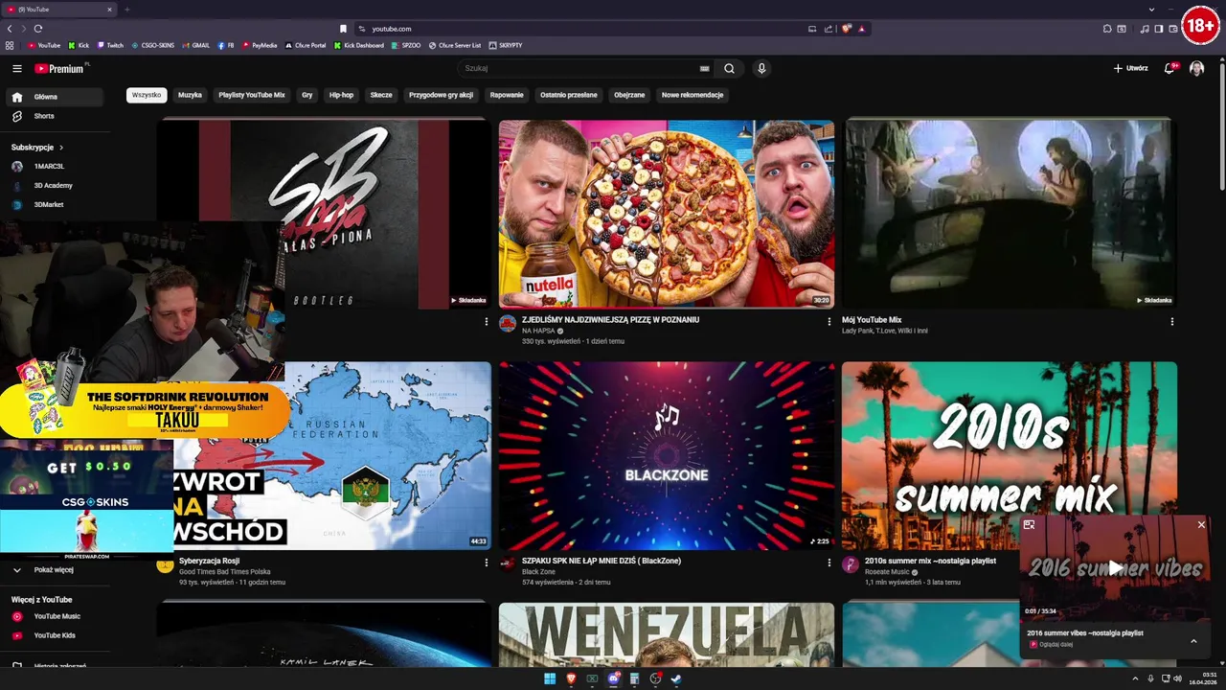The height and width of the screenshot is (690, 1226).
Task: Select the Skecze filter chip
Action: click(x=381, y=95)
